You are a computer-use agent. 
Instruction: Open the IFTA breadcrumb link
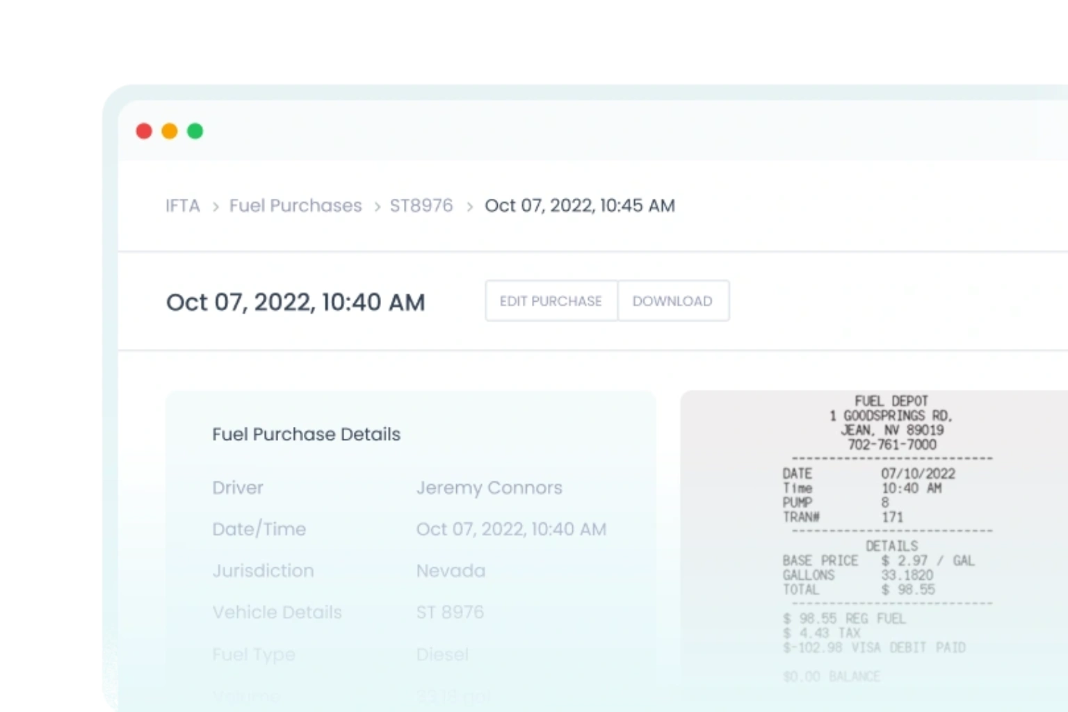[182, 206]
